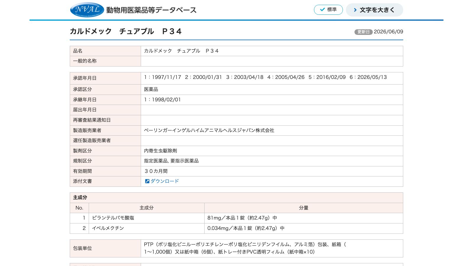Click the 包装単位 row label

pyautogui.click(x=105, y=248)
